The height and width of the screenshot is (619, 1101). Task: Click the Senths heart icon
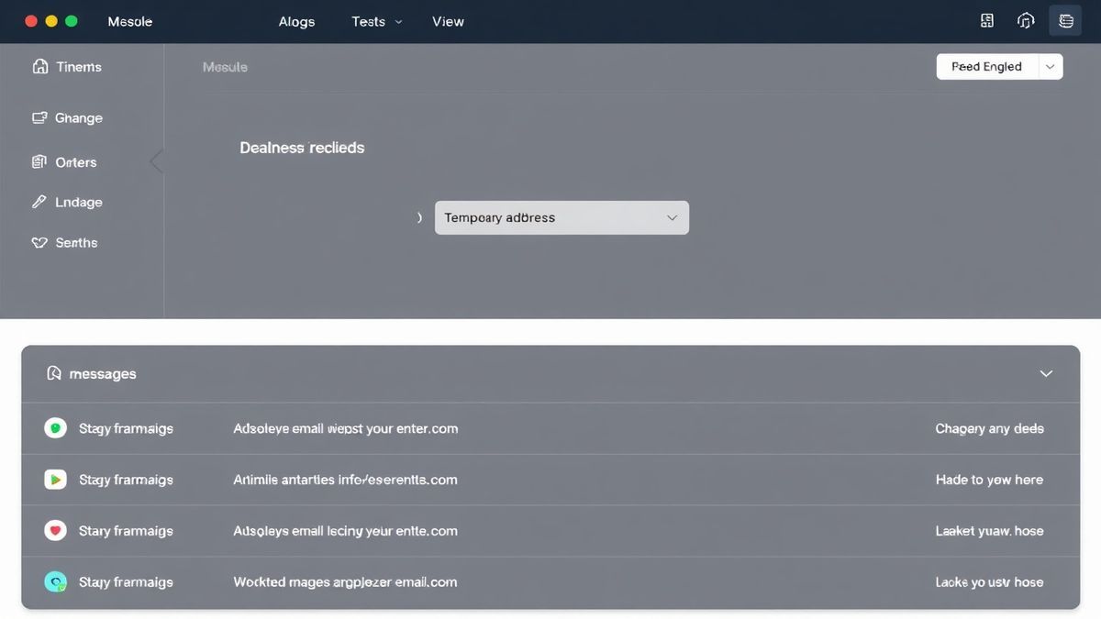(x=39, y=243)
